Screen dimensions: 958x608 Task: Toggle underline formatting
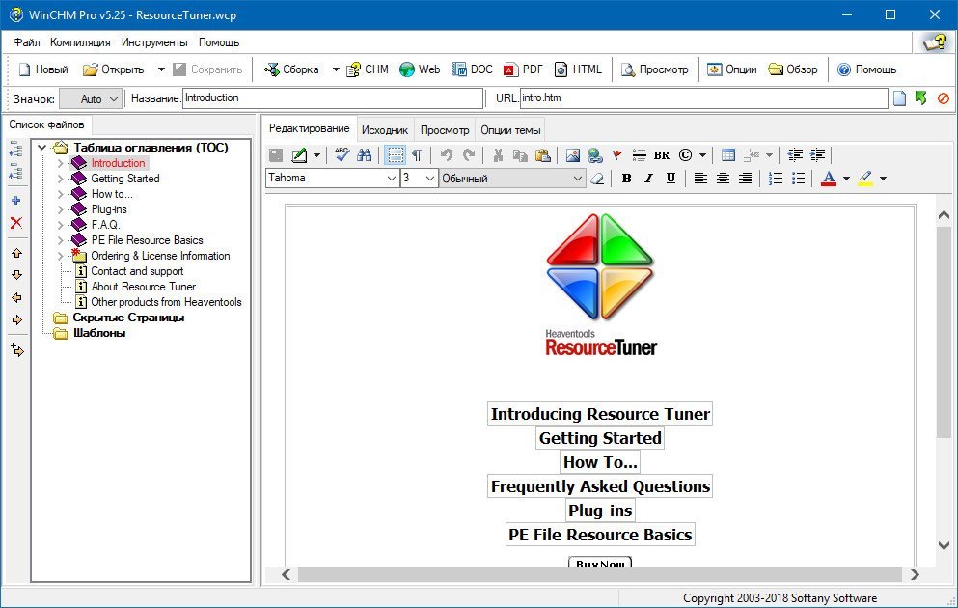click(x=671, y=179)
